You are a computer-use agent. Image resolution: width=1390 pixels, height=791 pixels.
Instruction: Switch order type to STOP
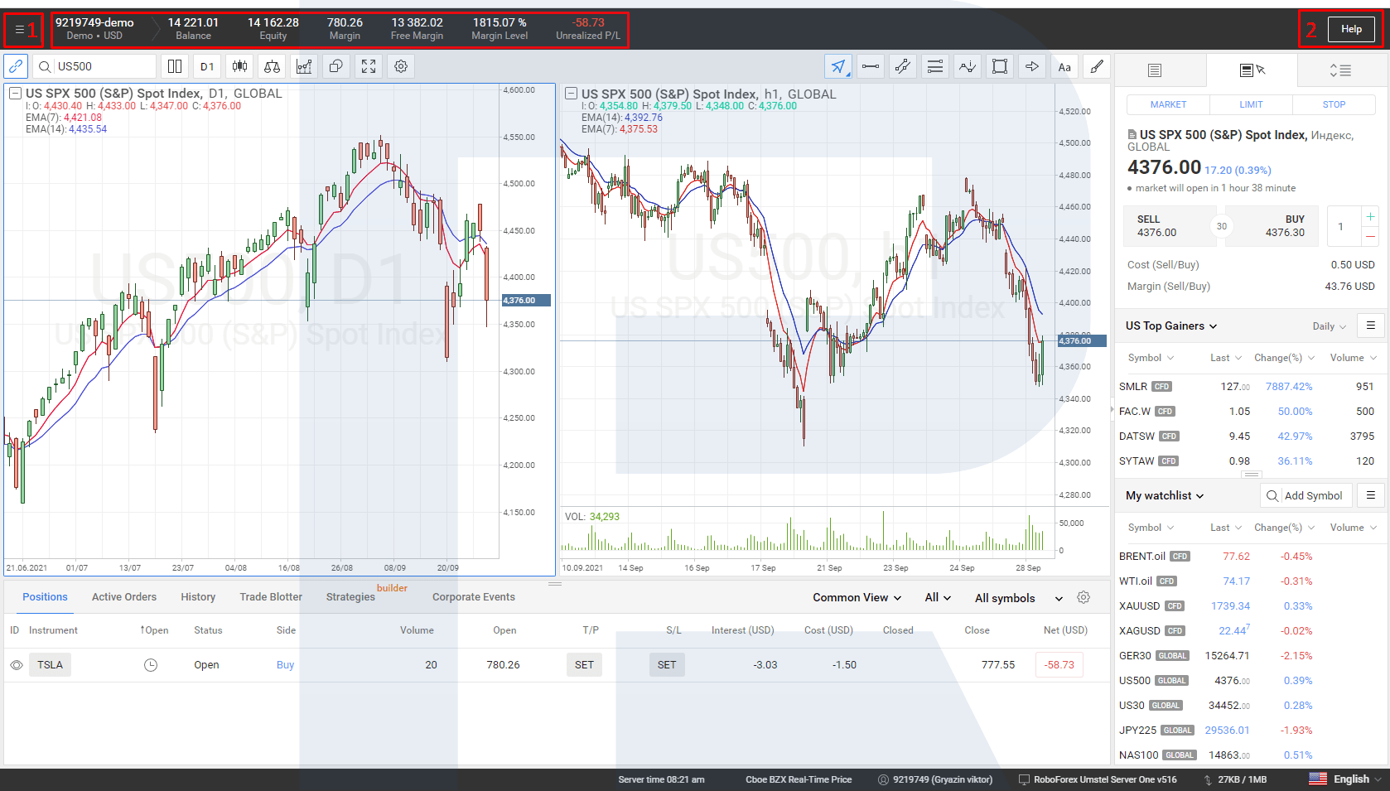click(x=1334, y=104)
